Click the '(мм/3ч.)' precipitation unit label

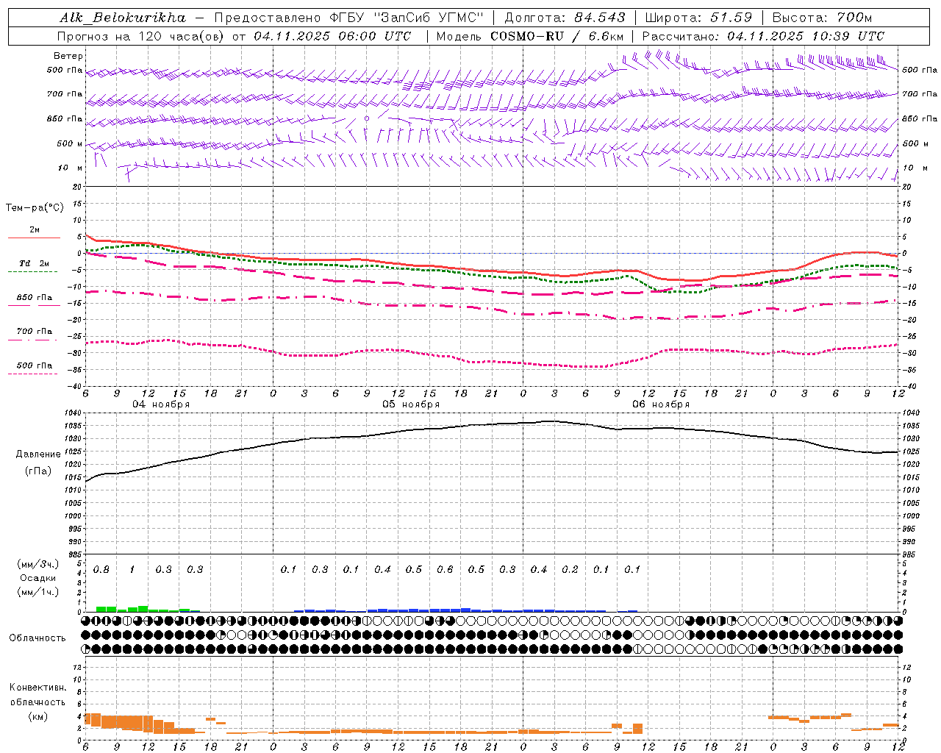[x=38, y=564]
